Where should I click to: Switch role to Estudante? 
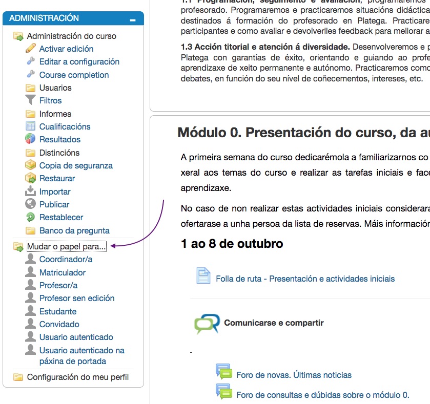(x=57, y=311)
